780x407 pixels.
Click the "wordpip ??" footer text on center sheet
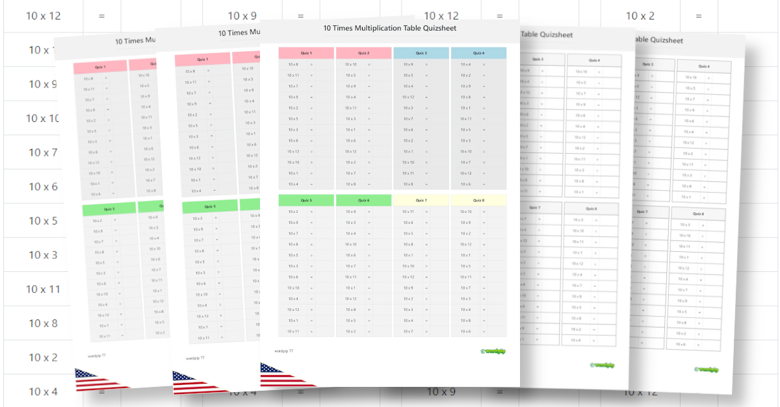pos(284,351)
